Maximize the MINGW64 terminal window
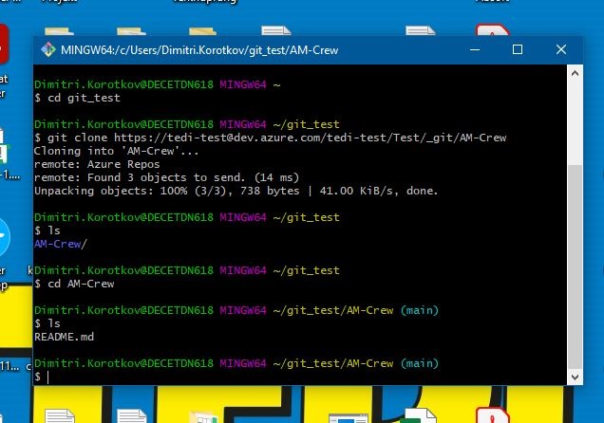 tap(518, 49)
